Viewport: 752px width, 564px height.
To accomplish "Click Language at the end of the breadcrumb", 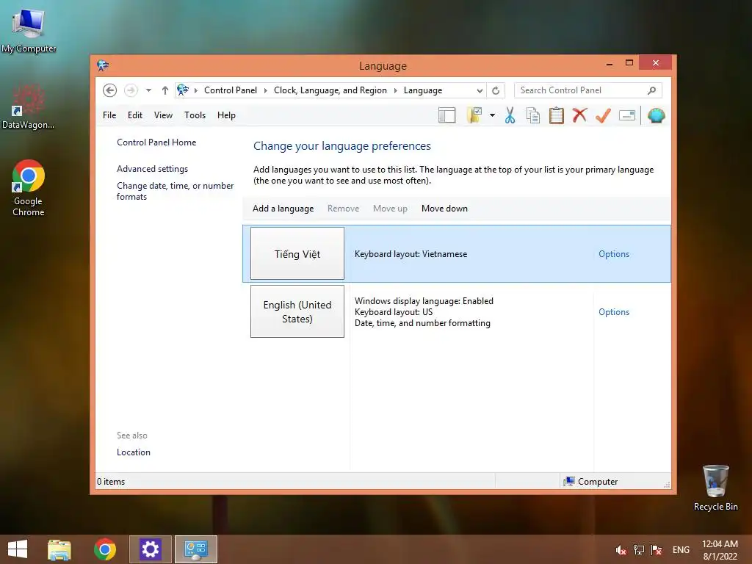I will 423,90.
